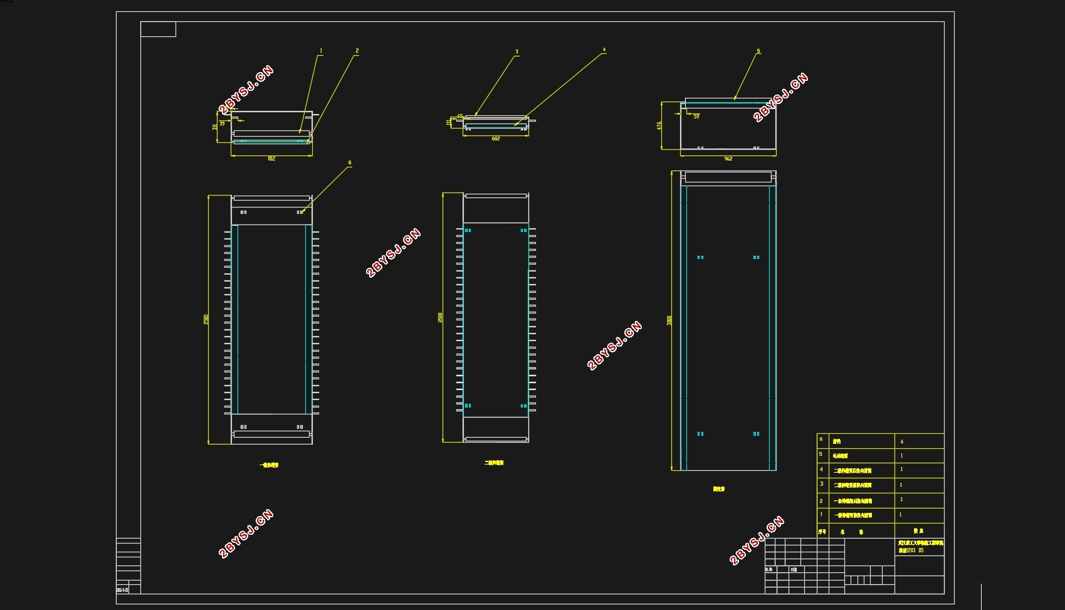Click part callout number 4 label
Image resolution: width=1065 pixels, height=610 pixels.
[x=604, y=50]
